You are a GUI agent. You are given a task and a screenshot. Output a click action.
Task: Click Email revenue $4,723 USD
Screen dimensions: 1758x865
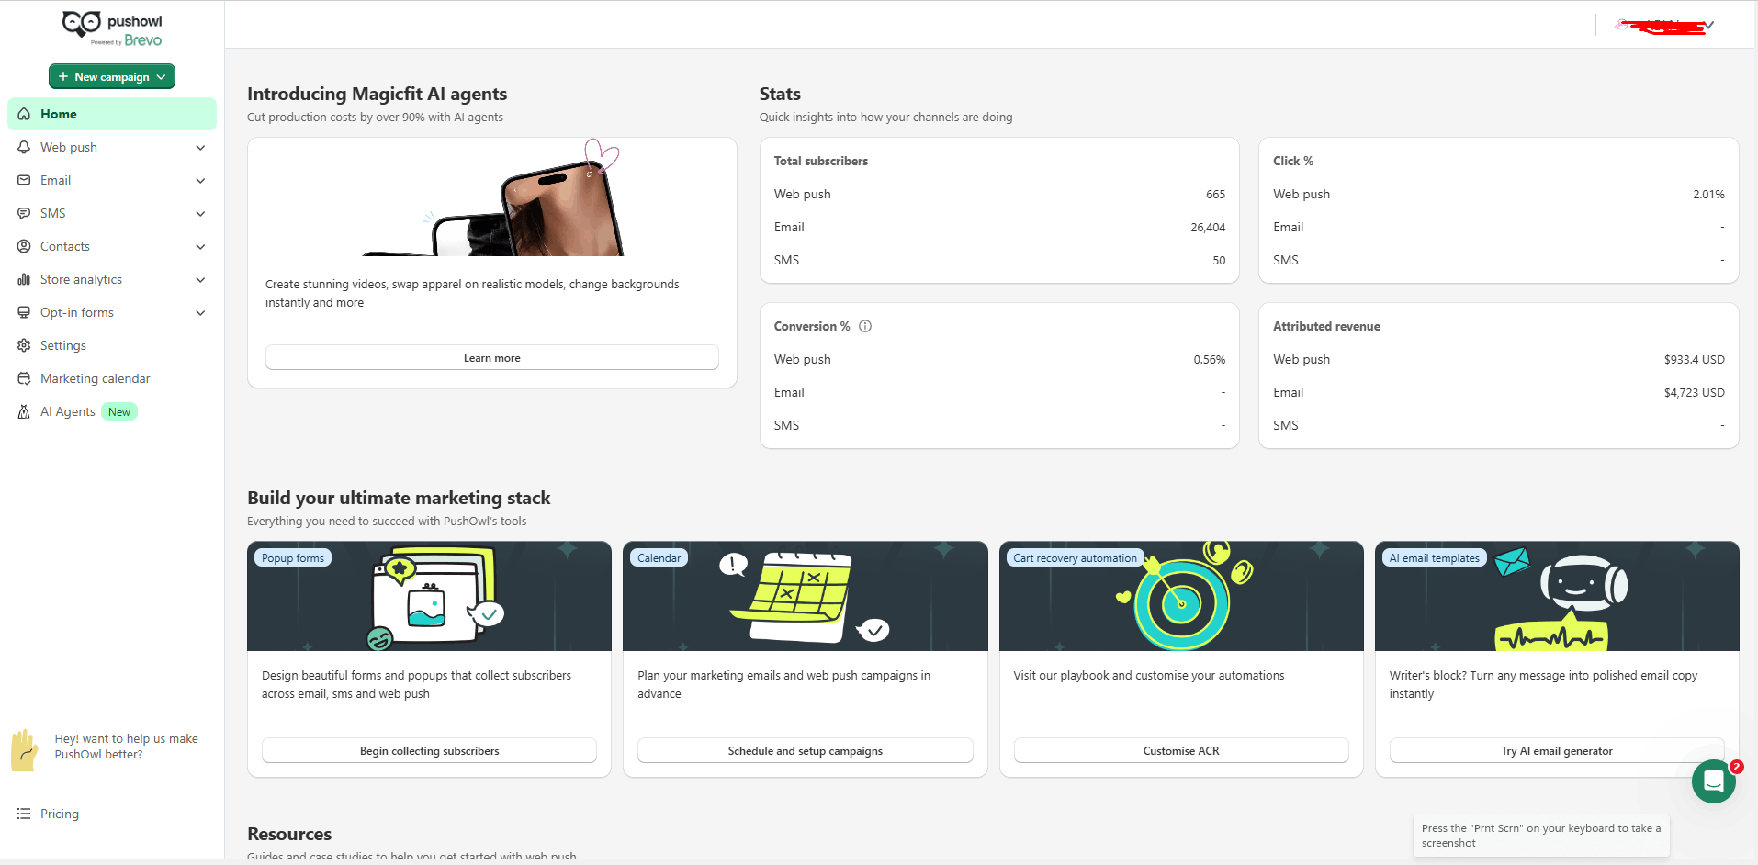(1695, 393)
